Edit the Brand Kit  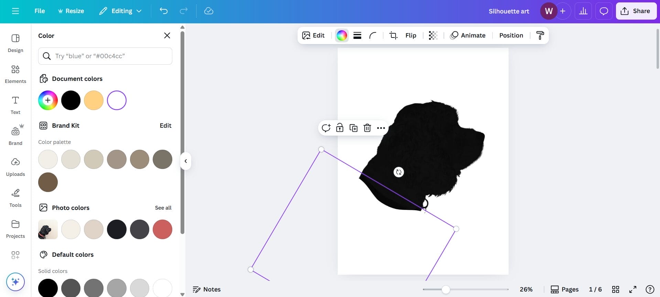(x=165, y=126)
